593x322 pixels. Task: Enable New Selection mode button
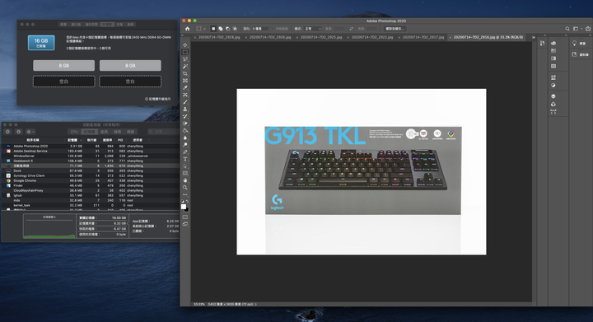tap(213, 29)
